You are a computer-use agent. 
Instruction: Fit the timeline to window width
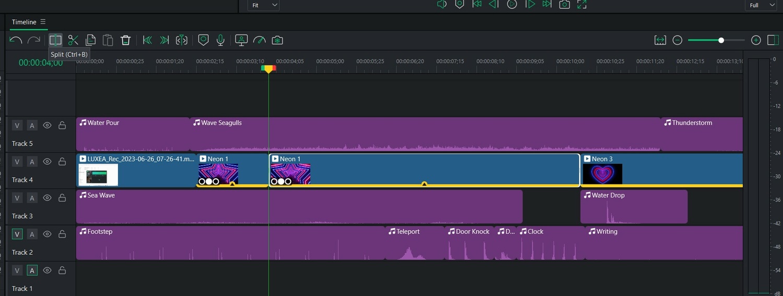coord(660,40)
